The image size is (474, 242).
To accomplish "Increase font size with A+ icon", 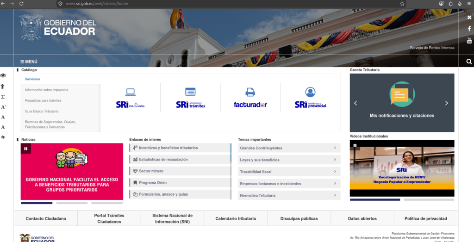I will coord(3,107).
